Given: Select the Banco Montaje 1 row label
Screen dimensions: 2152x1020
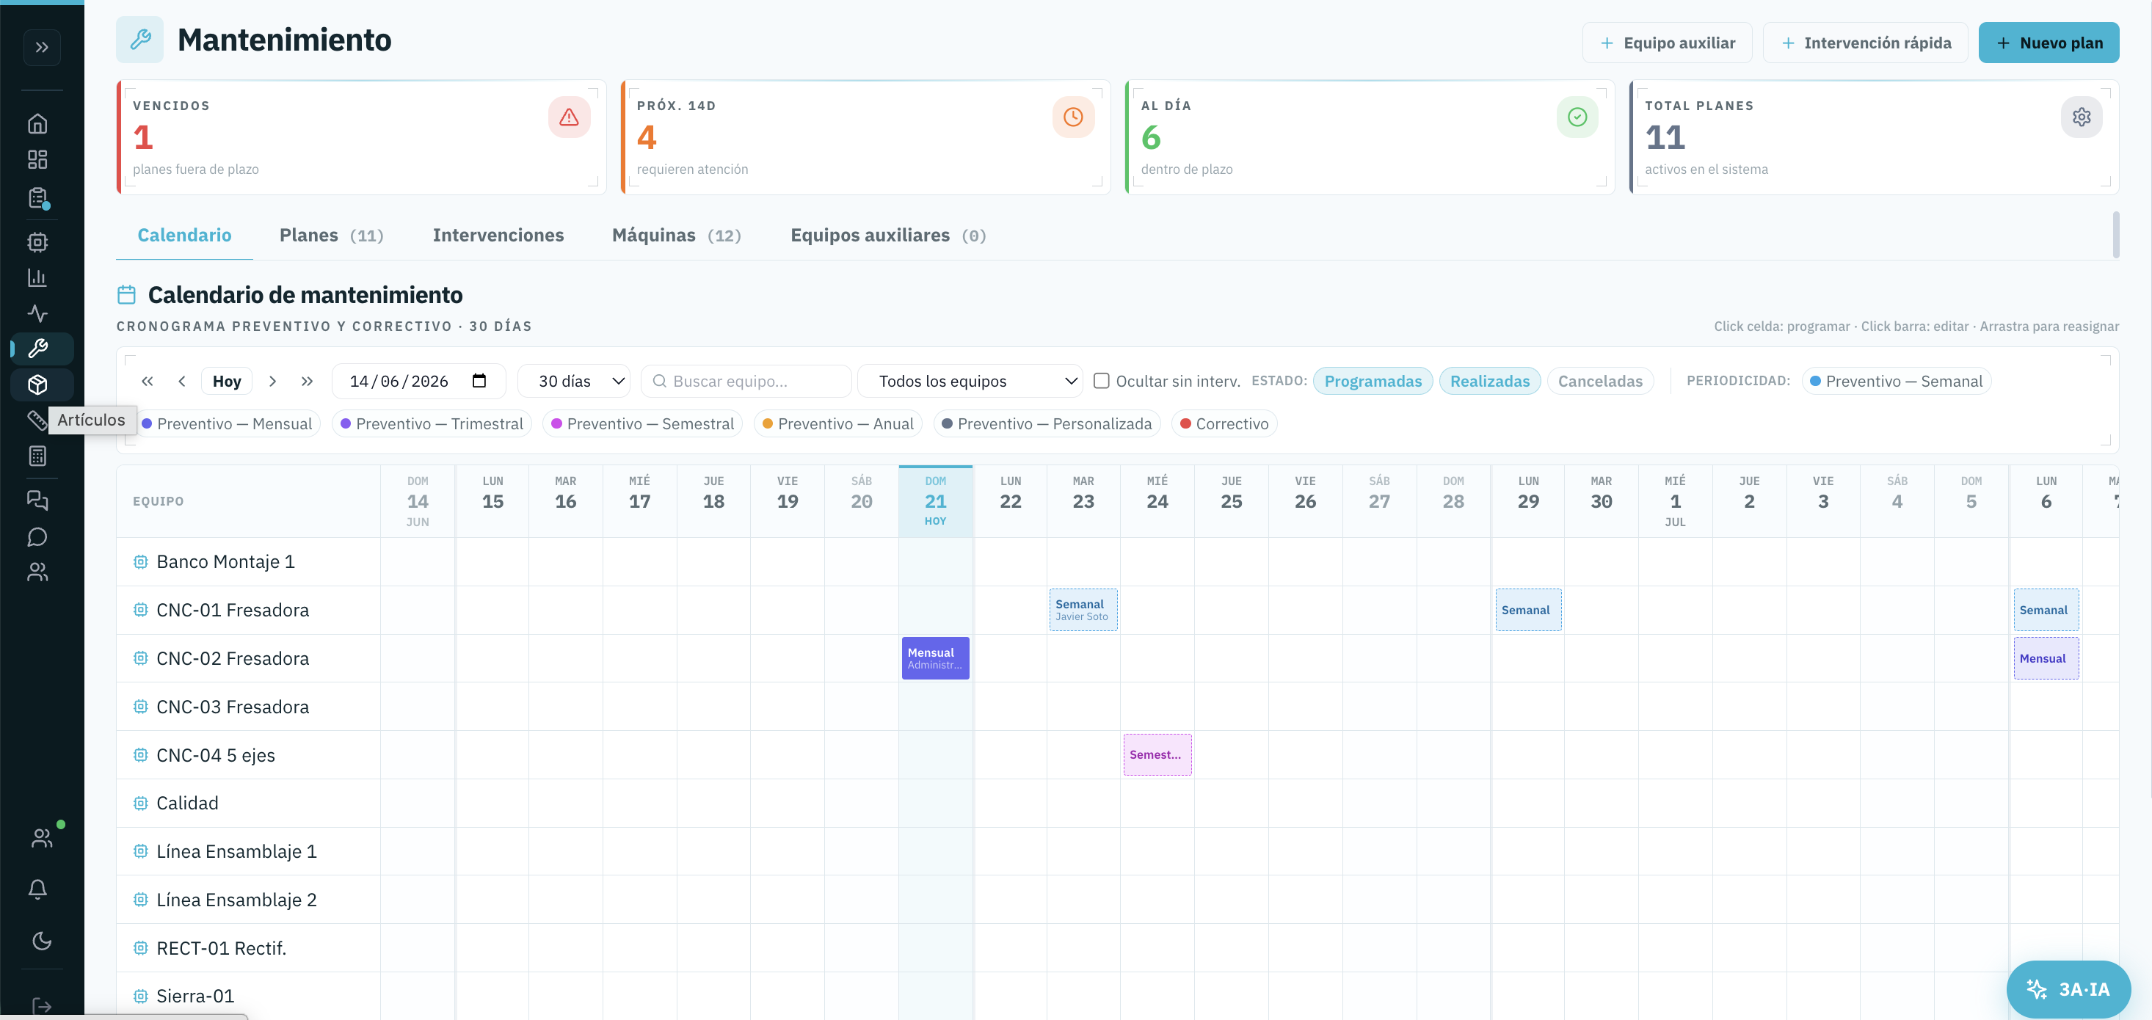Looking at the screenshot, I should [x=225, y=561].
